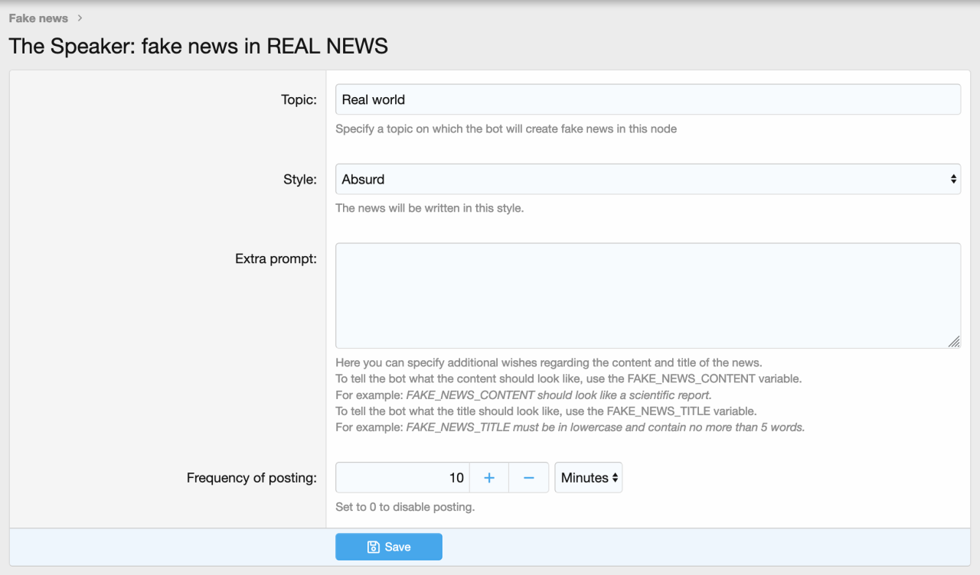This screenshot has width=980, height=575.
Task: Click the breadcrumb chevron after Fake news
Action: pyautogui.click(x=80, y=18)
